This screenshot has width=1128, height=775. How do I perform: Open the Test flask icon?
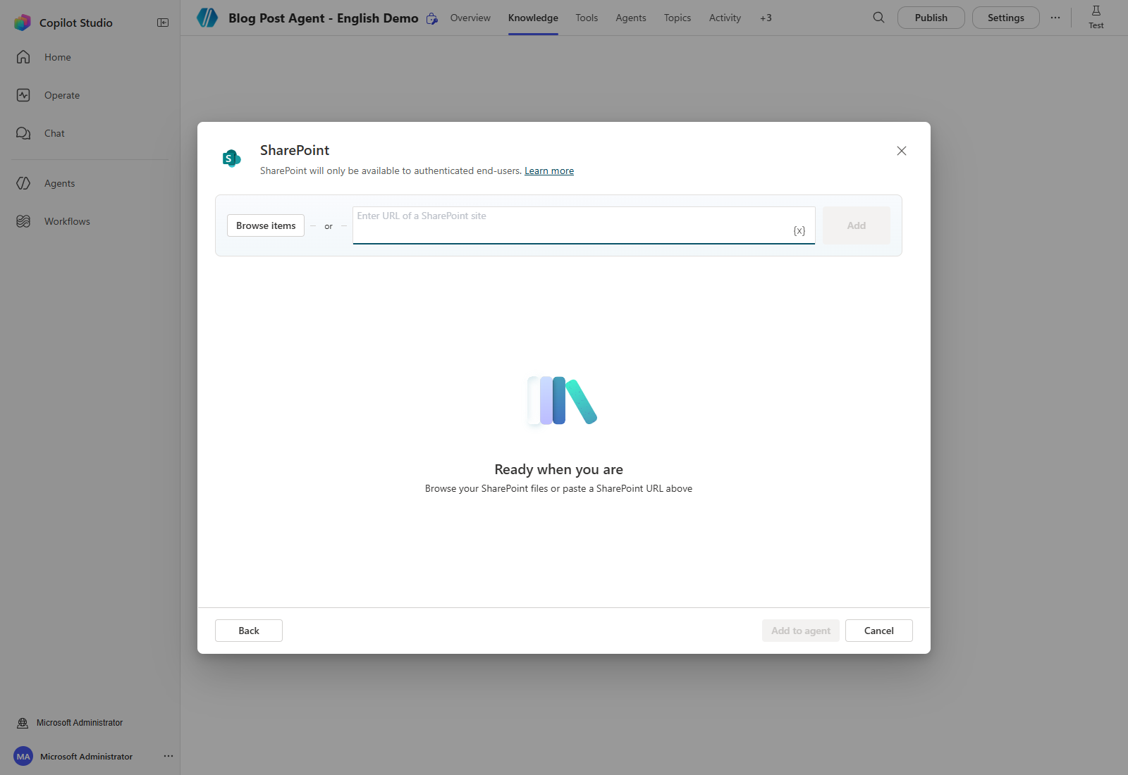1096,11
